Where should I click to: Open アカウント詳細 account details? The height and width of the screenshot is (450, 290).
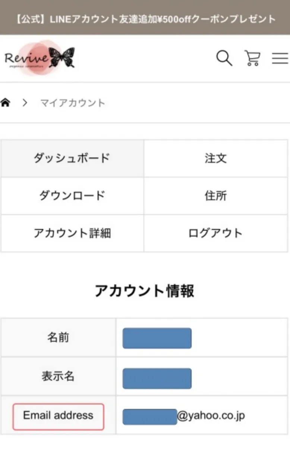point(72,233)
